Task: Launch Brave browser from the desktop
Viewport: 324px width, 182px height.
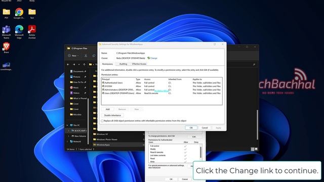Action: click(6, 48)
